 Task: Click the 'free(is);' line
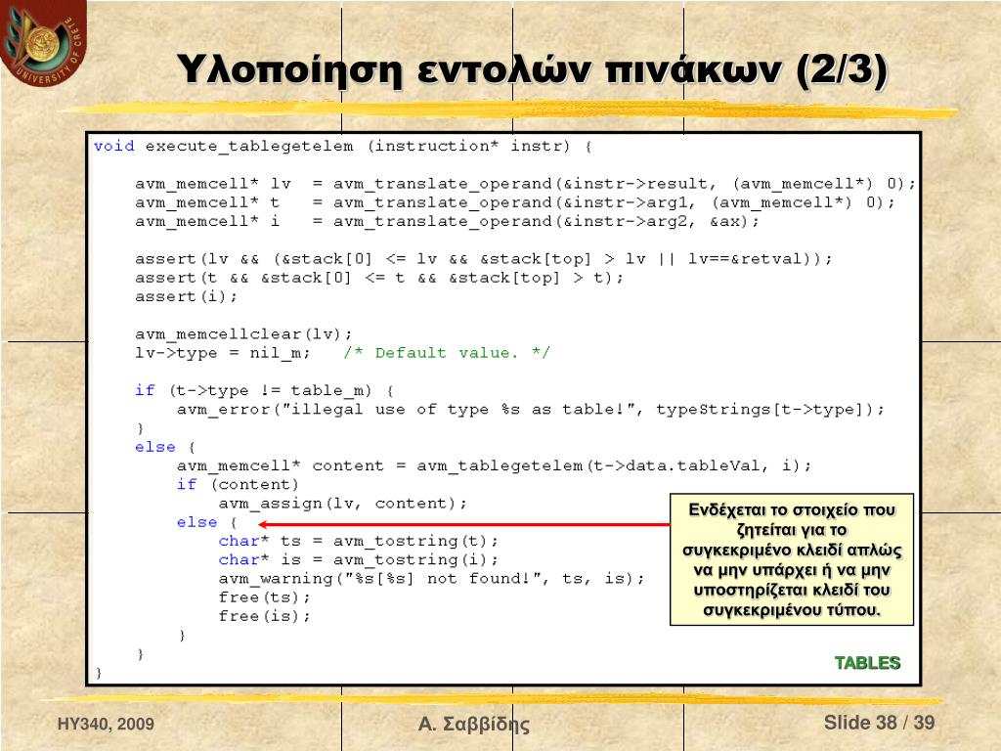[x=264, y=616]
